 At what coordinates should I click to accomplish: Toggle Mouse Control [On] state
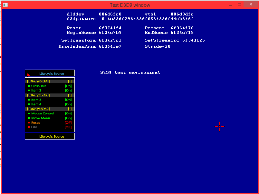[68, 113]
